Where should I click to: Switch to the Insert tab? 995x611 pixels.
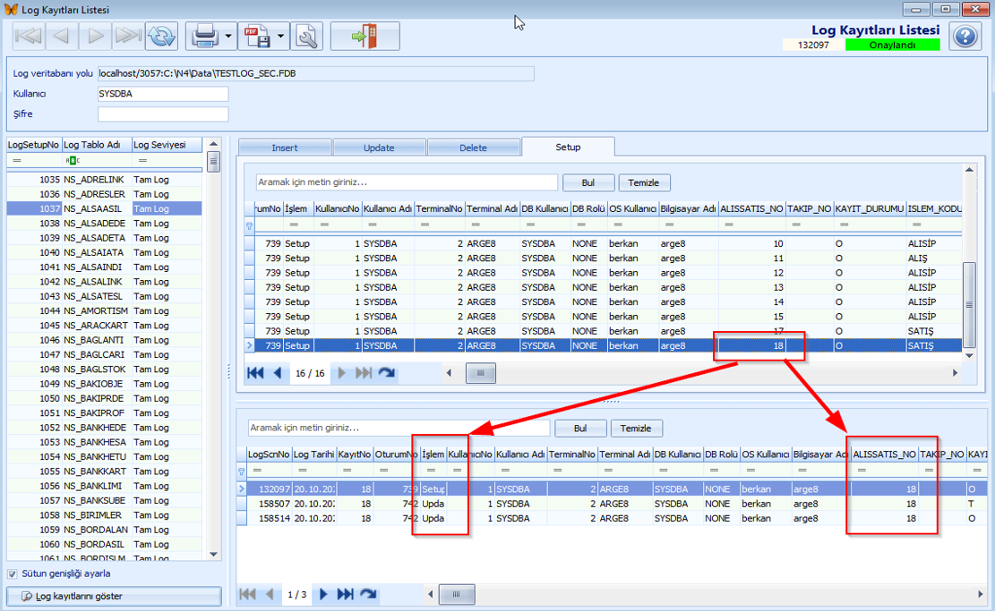pos(285,148)
